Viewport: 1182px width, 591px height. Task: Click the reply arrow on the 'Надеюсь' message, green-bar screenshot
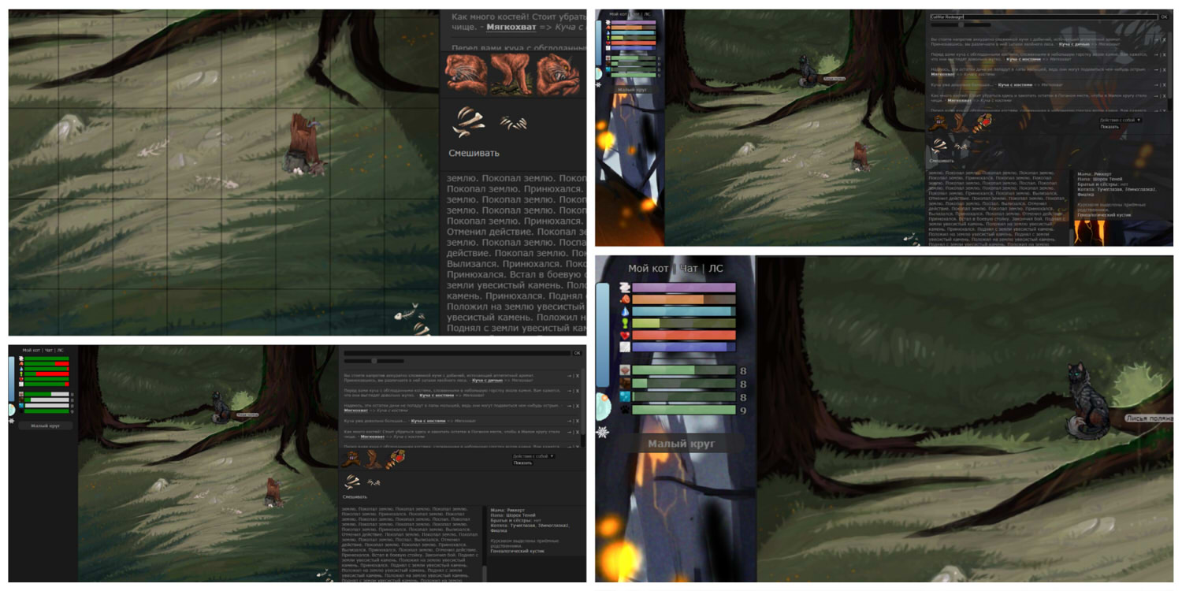point(571,406)
